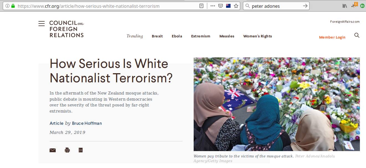Image resolution: width=366 pixels, height=168 pixels.
Task: Click the search magnifier in browser search box
Action: click(248, 6)
